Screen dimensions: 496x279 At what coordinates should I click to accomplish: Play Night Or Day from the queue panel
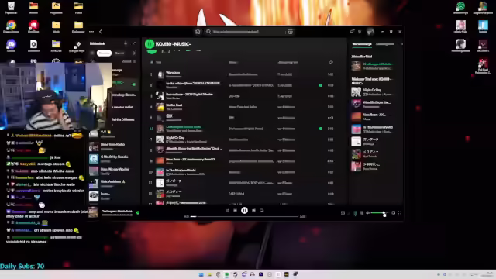(x=375, y=91)
